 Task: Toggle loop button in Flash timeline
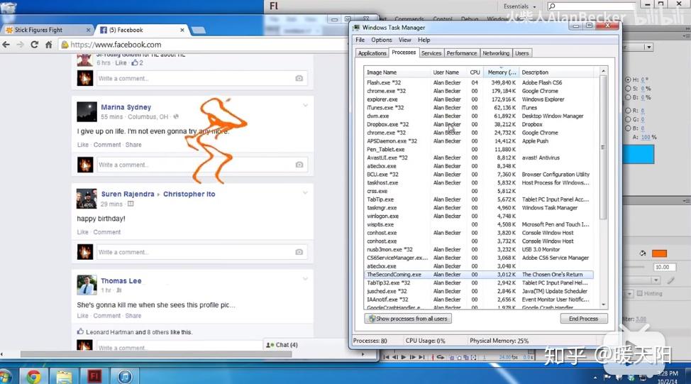click(441, 357)
